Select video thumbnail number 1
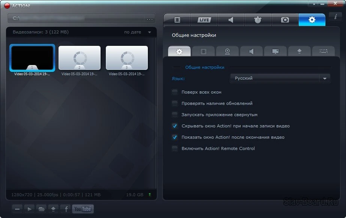The height and width of the screenshot is (218, 346). pyautogui.click(x=32, y=58)
